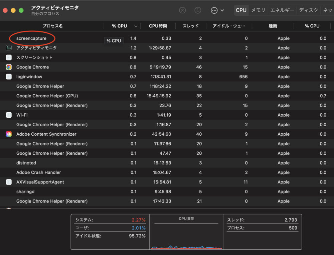Select the distnoted process name
This screenshot has width=334, height=255.
pyautogui.click(x=26, y=163)
